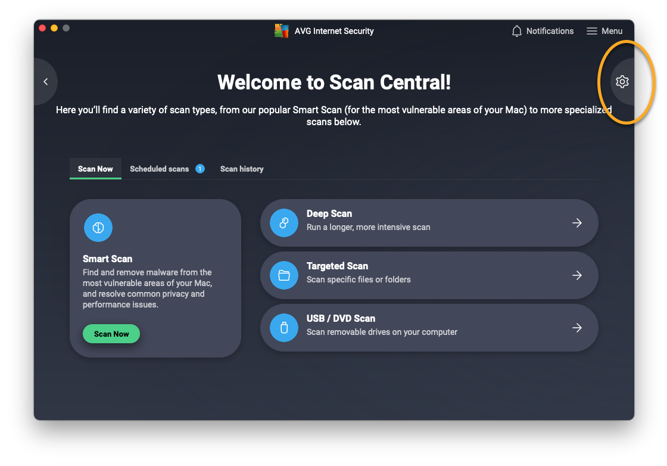The width and height of the screenshot is (667, 466).
Task: Click the Smart Scan brain icon
Action: 98,228
